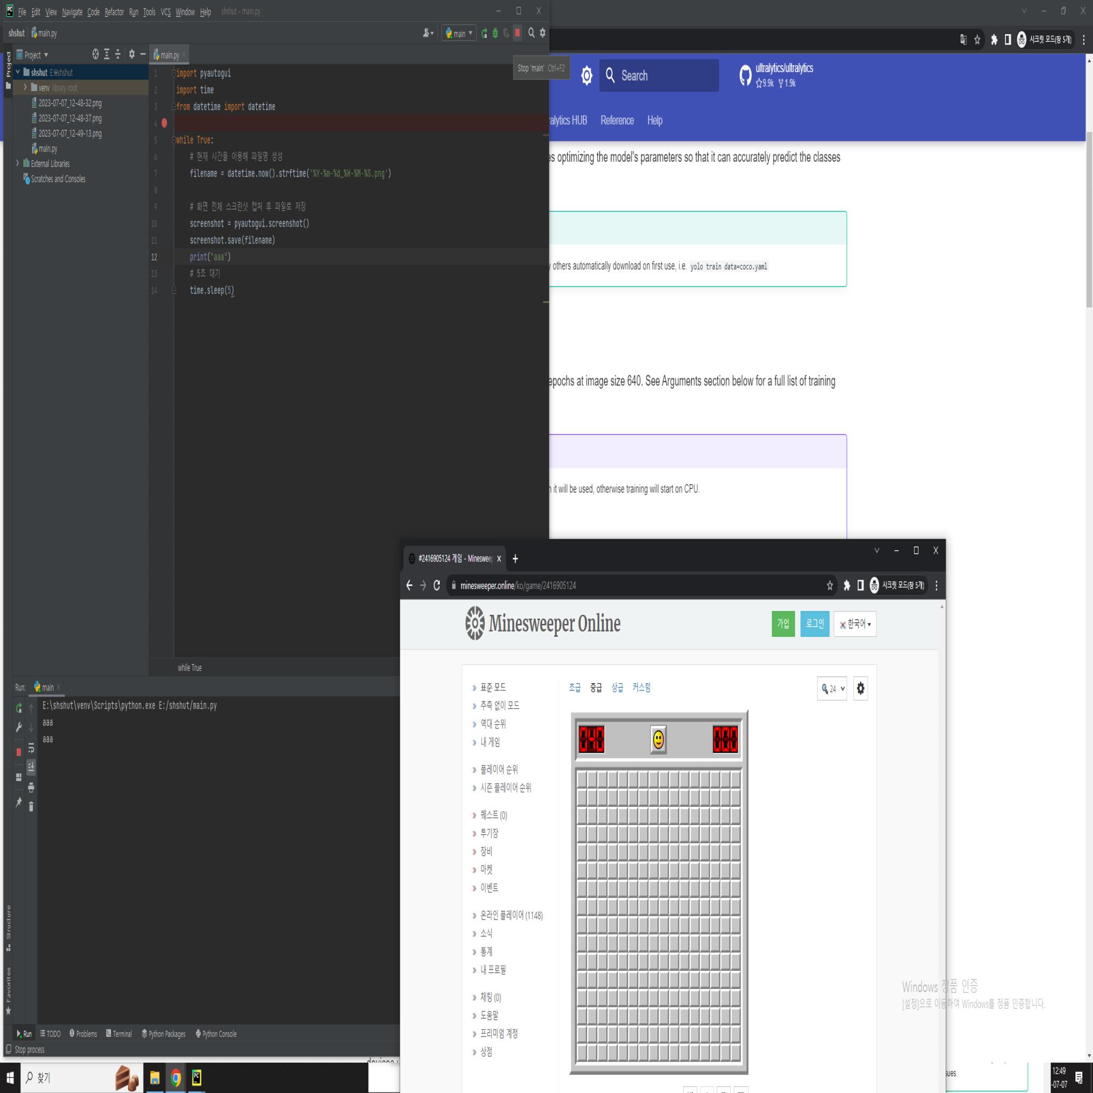Image resolution: width=1093 pixels, height=1093 pixels.
Task: Reload the Minesweeper browser page
Action: (x=437, y=585)
